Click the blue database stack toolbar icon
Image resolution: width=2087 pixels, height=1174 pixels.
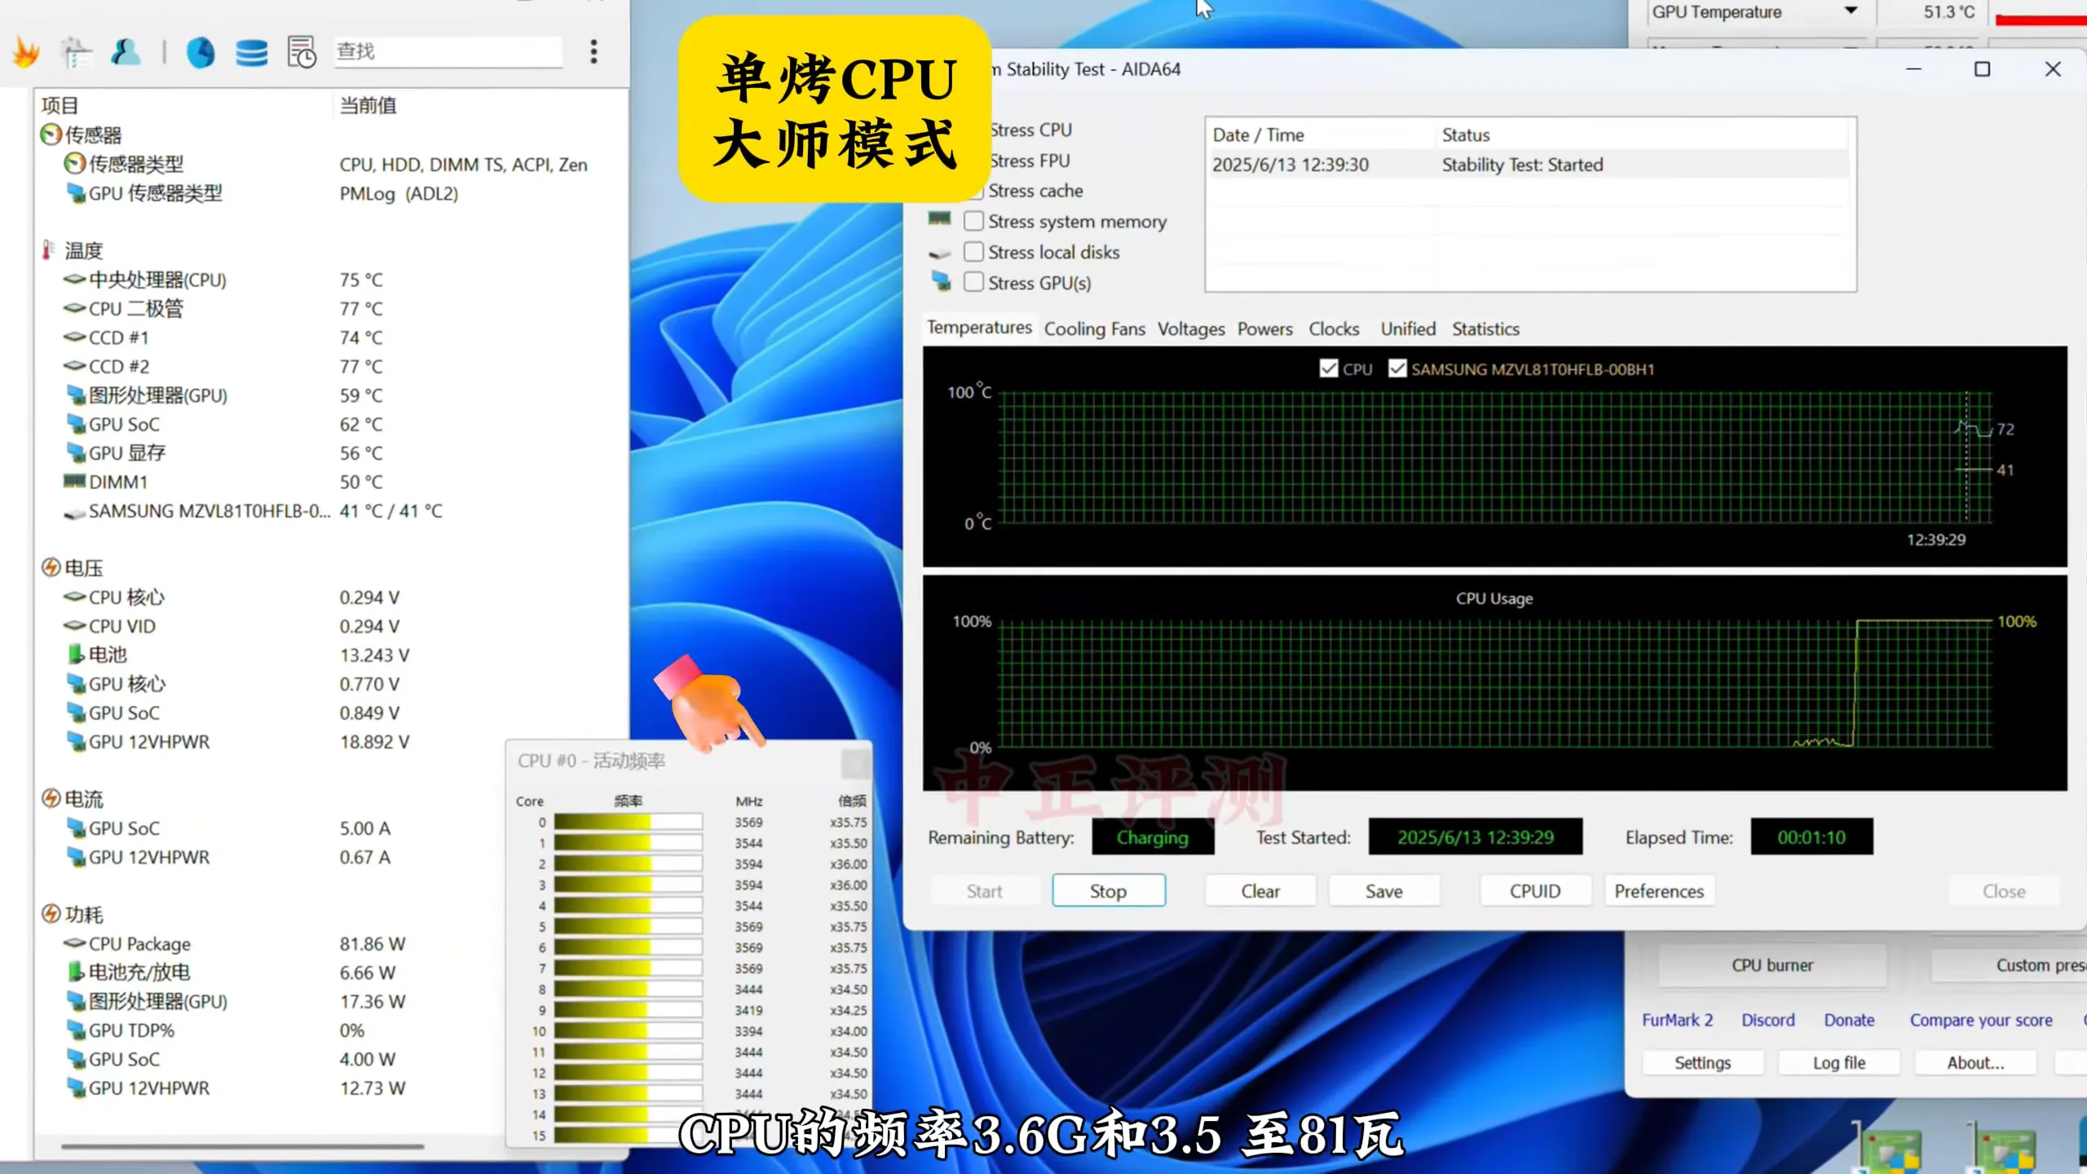pyautogui.click(x=251, y=53)
